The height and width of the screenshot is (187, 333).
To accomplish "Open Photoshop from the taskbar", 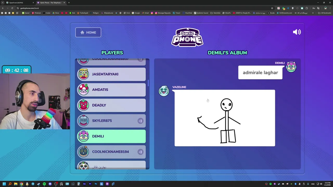I will [x=96, y=184].
